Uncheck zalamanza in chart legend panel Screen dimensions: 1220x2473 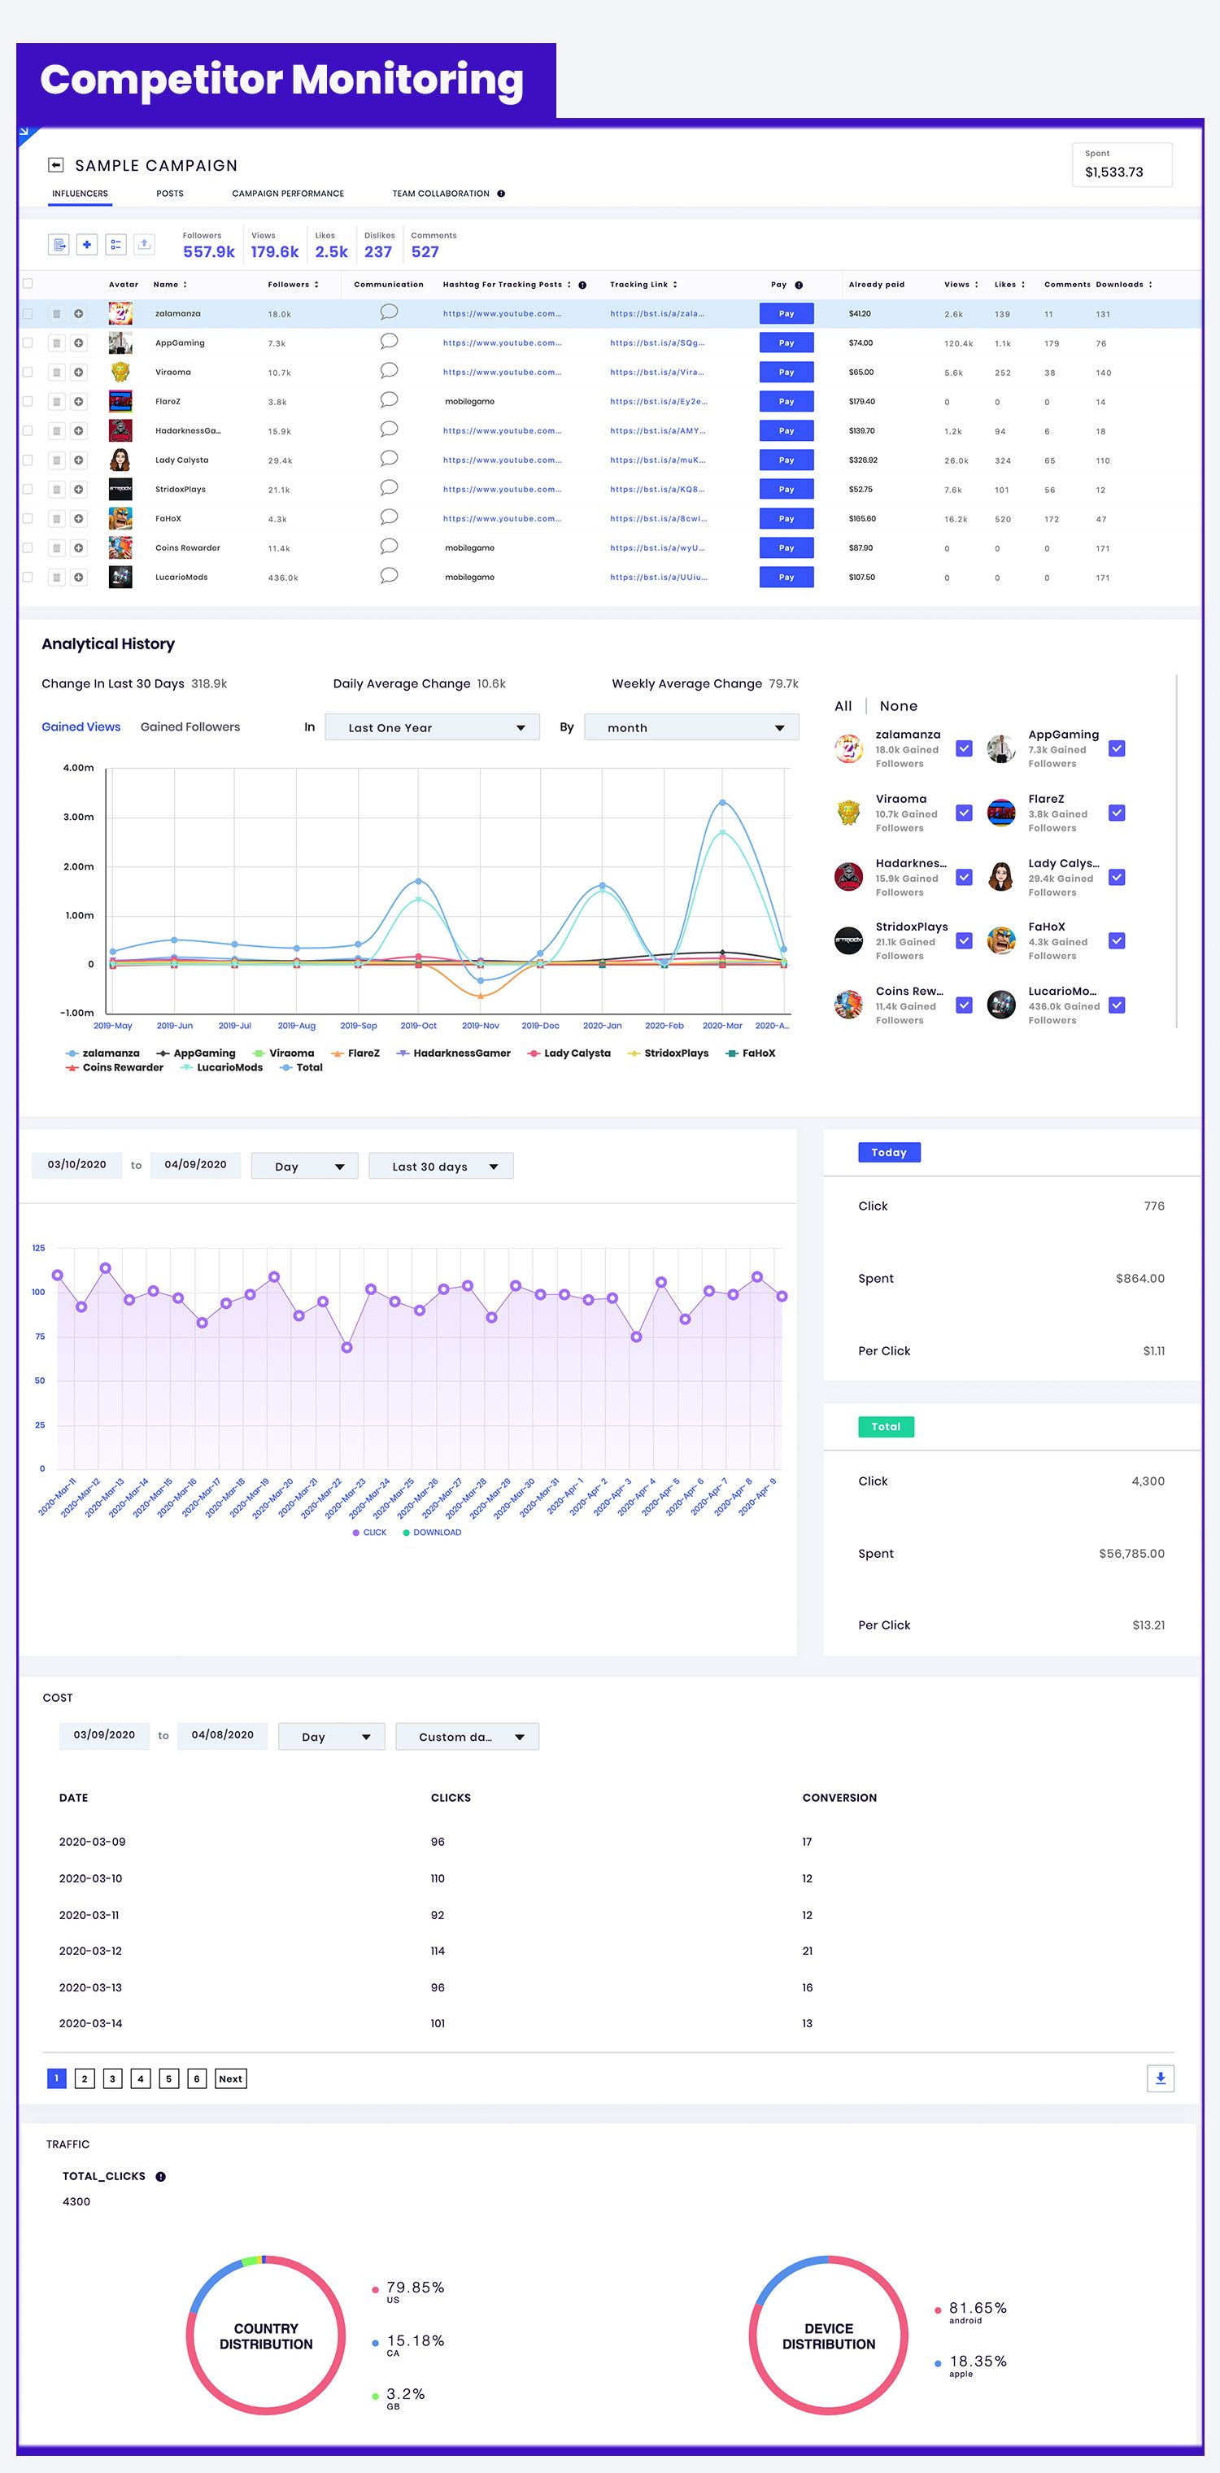tap(964, 748)
